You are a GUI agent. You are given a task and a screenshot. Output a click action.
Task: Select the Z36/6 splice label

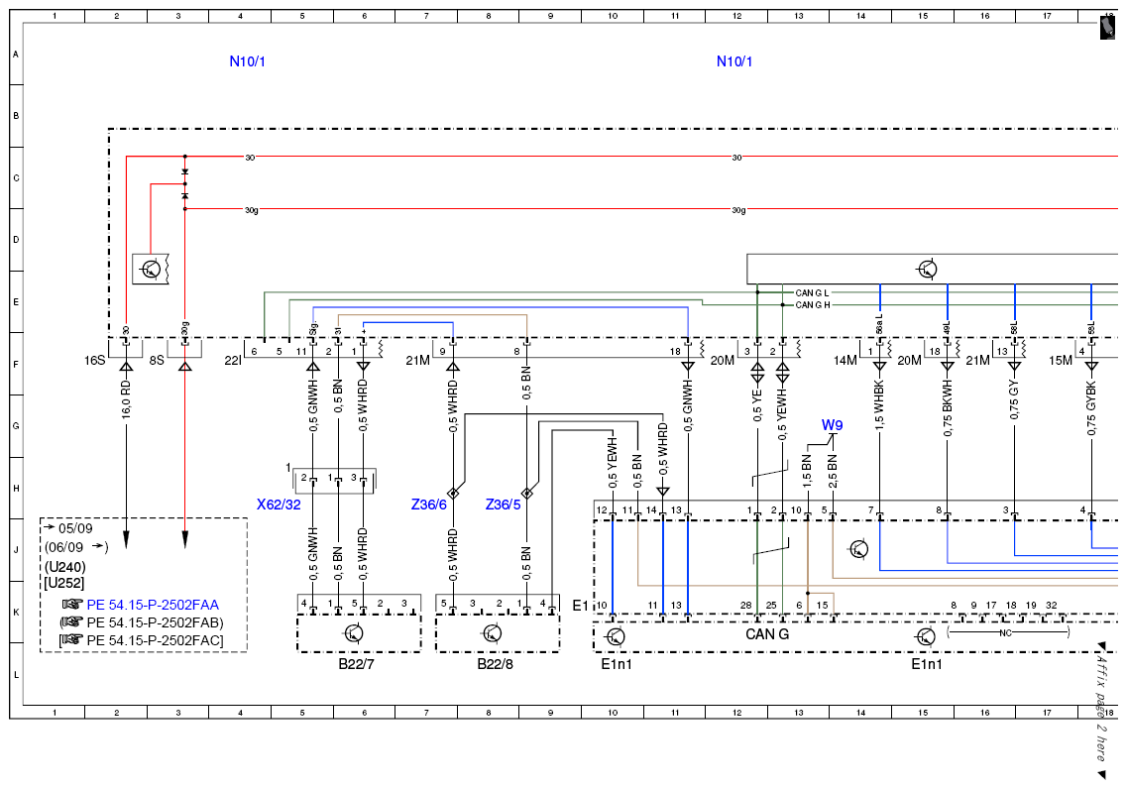point(429,505)
